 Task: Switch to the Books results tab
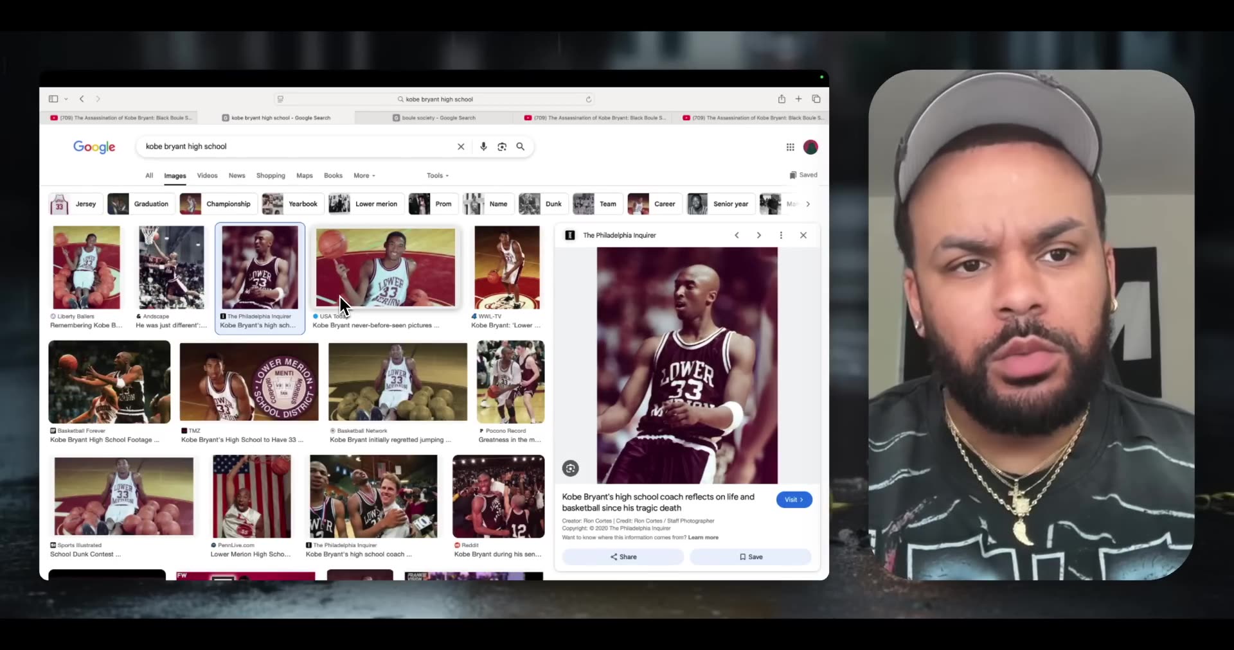point(333,175)
